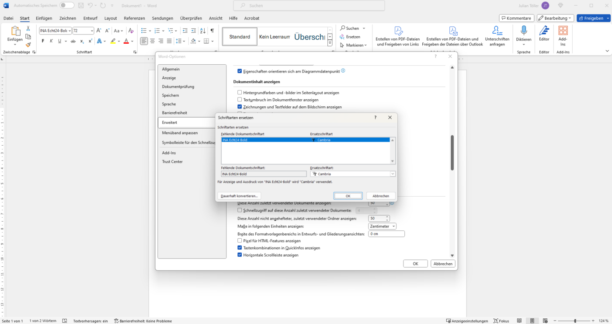This screenshot has height=324, width=612.
Task: Click the clear formatting icon
Action: point(131,31)
